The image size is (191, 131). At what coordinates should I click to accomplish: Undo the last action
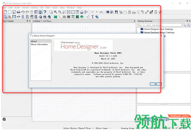[23, 12]
